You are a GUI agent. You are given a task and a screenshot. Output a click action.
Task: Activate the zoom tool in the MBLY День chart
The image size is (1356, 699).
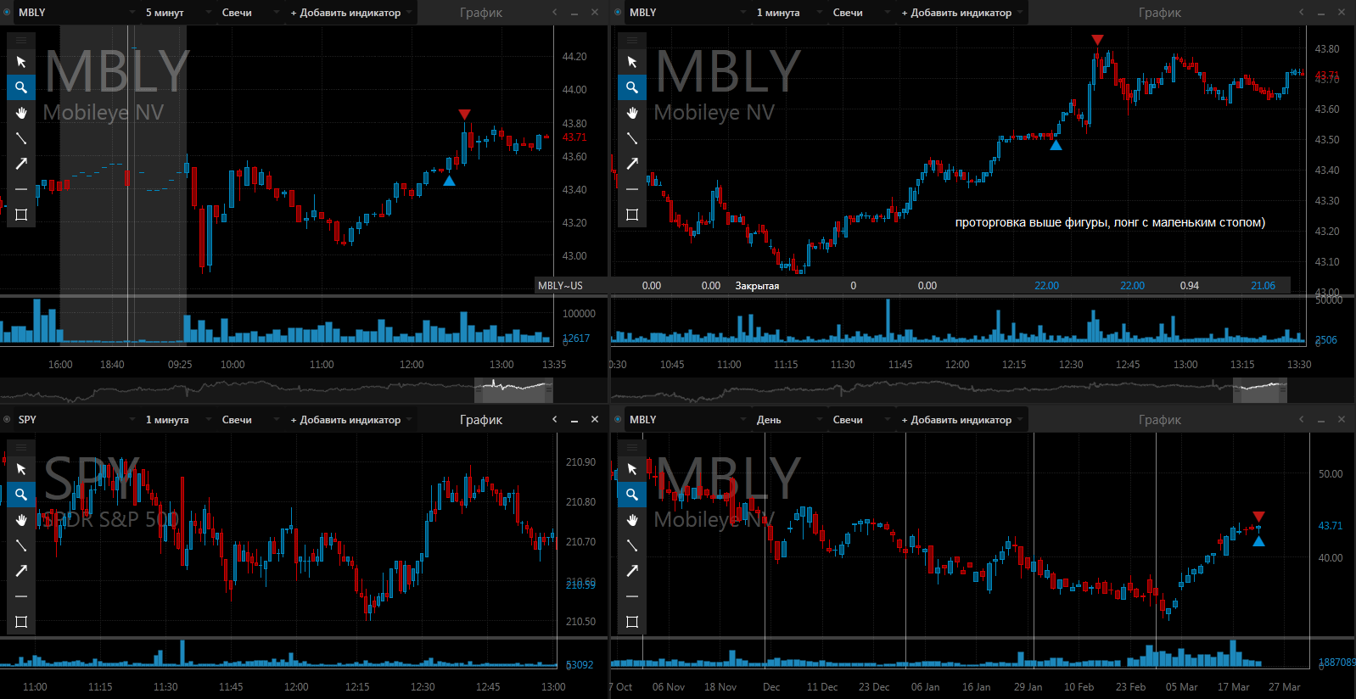pyautogui.click(x=632, y=495)
